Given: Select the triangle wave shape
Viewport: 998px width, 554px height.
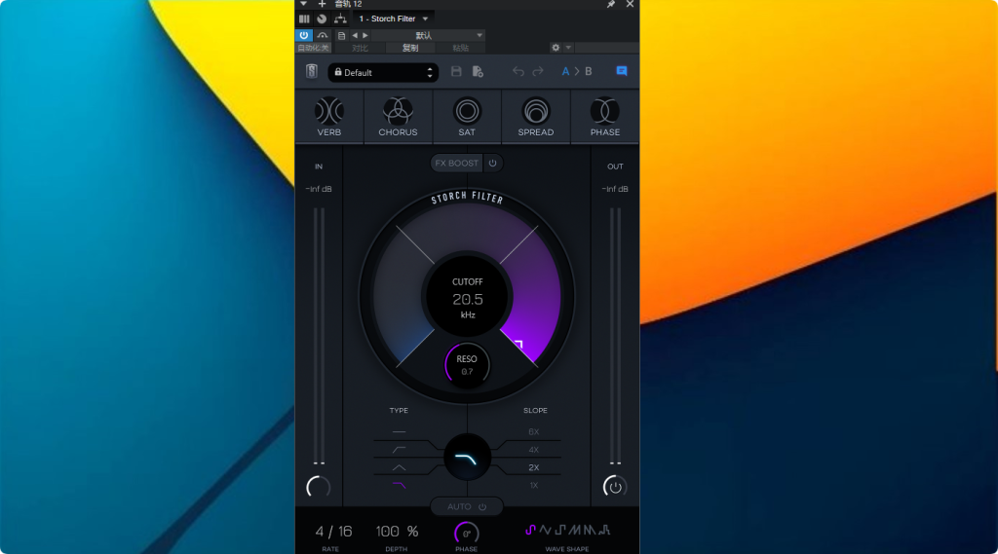Looking at the screenshot, I should 546,530.
